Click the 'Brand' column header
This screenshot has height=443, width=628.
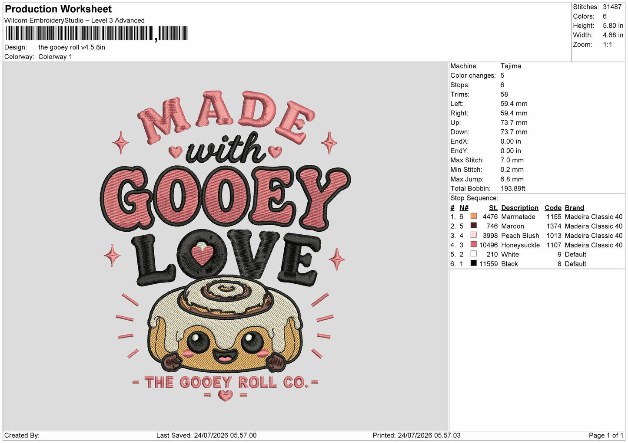pyautogui.click(x=575, y=208)
